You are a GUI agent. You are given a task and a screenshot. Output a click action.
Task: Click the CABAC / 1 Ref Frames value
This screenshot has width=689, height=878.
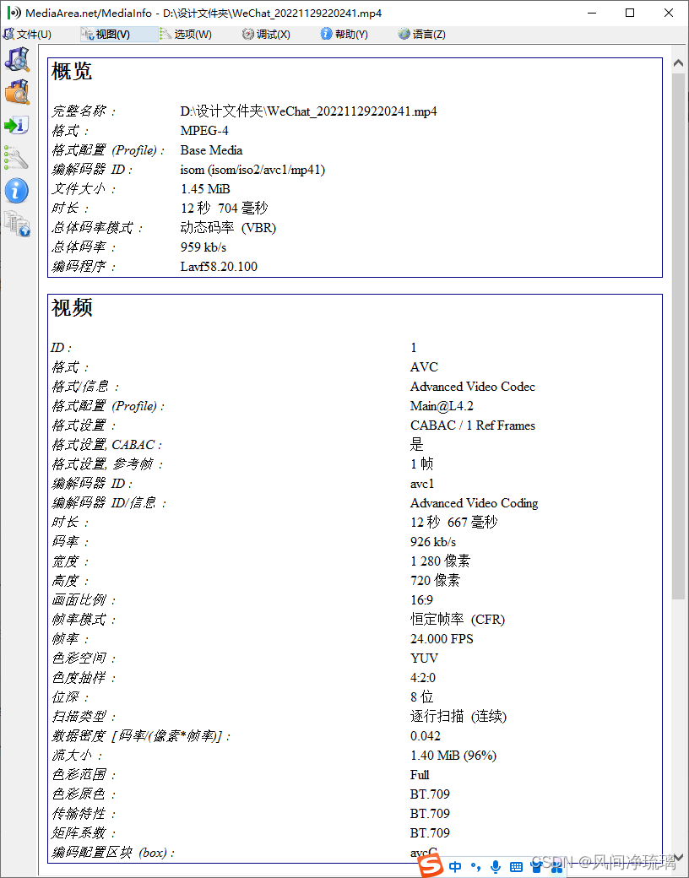tap(473, 425)
